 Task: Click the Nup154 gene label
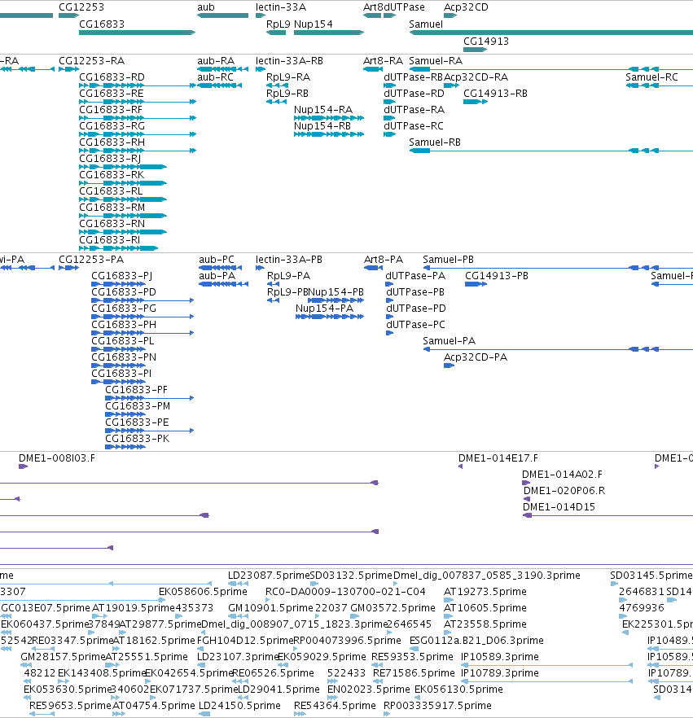[x=314, y=24]
